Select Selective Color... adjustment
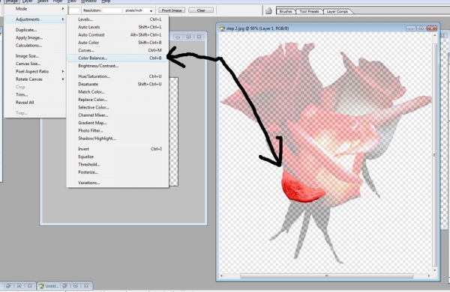The height and width of the screenshot is (292, 450). click(118, 107)
